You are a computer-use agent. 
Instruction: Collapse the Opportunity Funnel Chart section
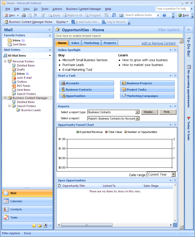click(170, 125)
